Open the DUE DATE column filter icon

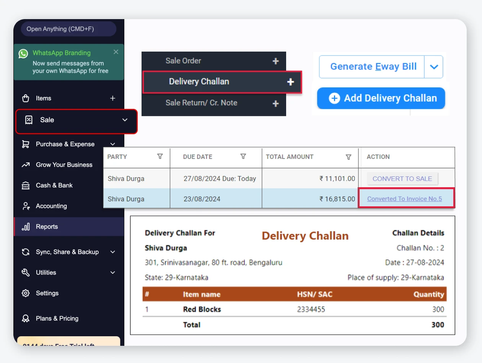pos(243,157)
